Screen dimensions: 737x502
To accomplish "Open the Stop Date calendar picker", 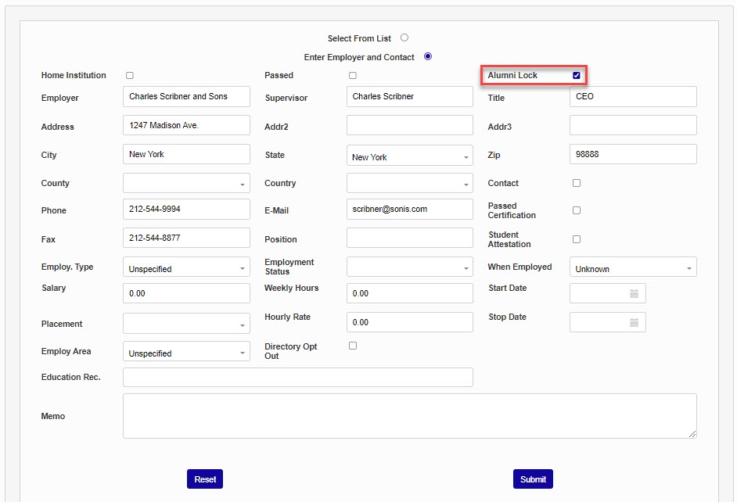I will (634, 323).
